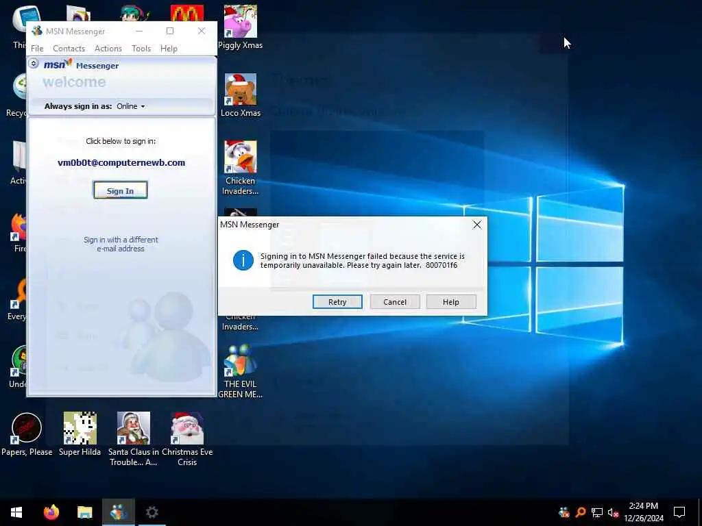Open the Actions menu
This screenshot has height=526, width=702.
(108, 49)
